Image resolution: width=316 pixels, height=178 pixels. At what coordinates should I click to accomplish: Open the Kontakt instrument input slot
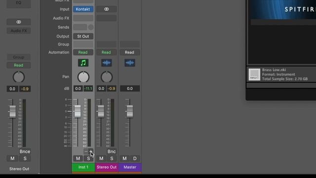(83, 9)
